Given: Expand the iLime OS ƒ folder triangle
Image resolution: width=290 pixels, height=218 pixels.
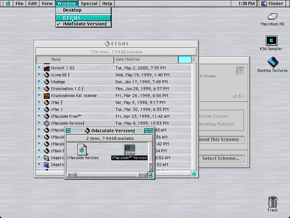Looking at the screenshot, I should 39,75.
